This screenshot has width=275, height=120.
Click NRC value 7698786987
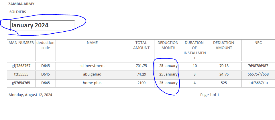[x=258, y=66]
